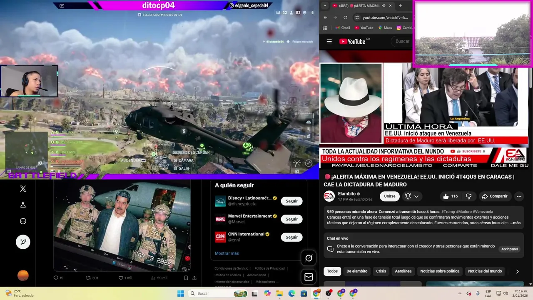This screenshot has height=300, width=533.
Task: Select the Noticias sobre política chip
Action: (x=440, y=271)
